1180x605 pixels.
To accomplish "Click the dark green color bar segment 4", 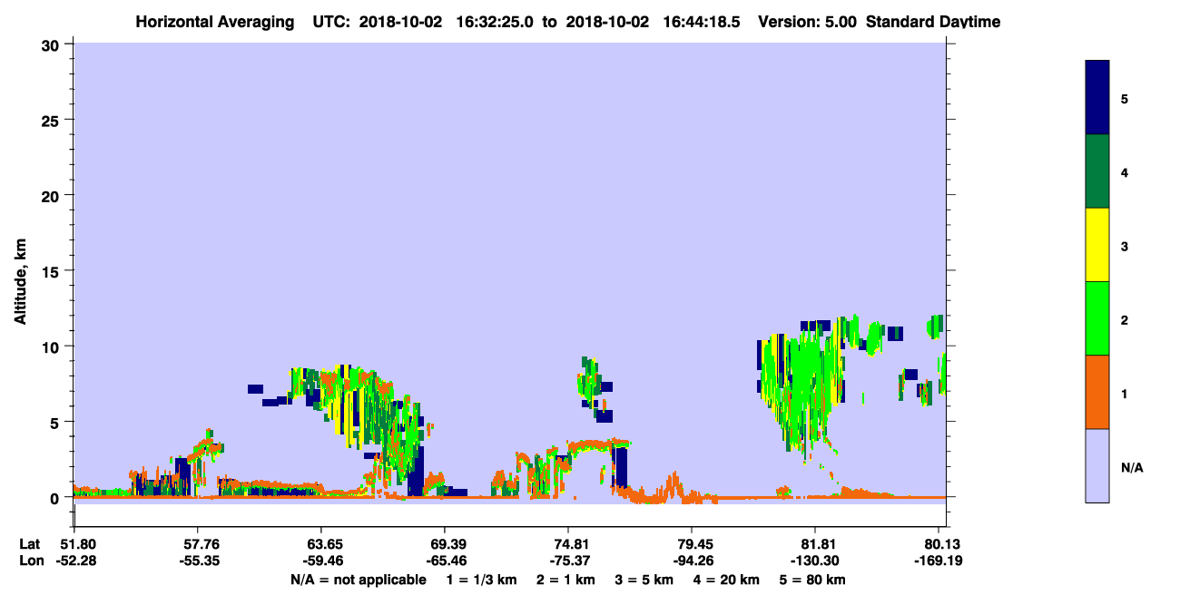I will pos(1097,171).
